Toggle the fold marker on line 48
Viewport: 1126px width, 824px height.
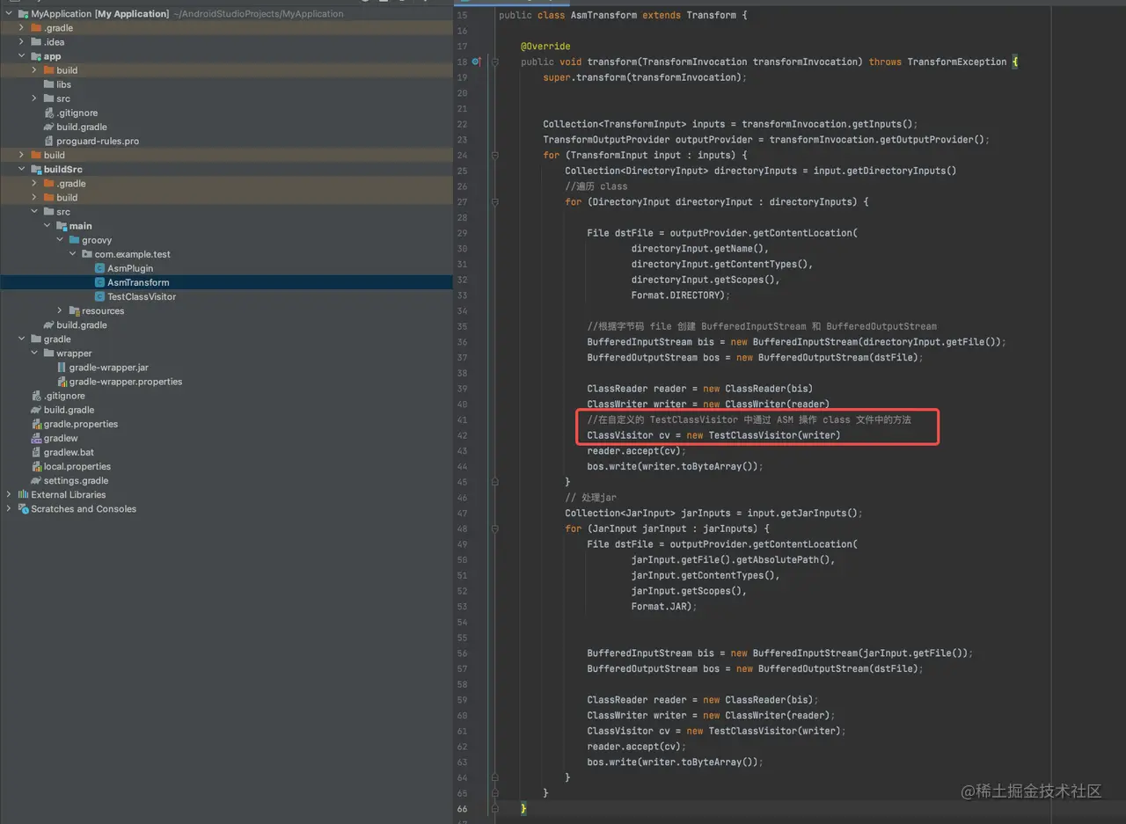(x=495, y=529)
